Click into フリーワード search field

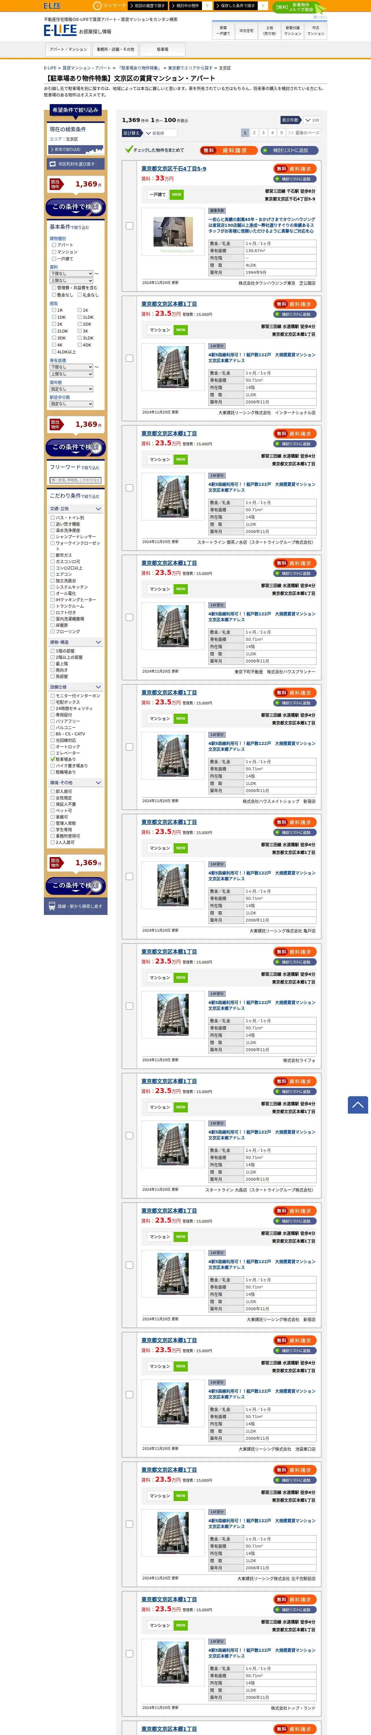click(x=75, y=480)
